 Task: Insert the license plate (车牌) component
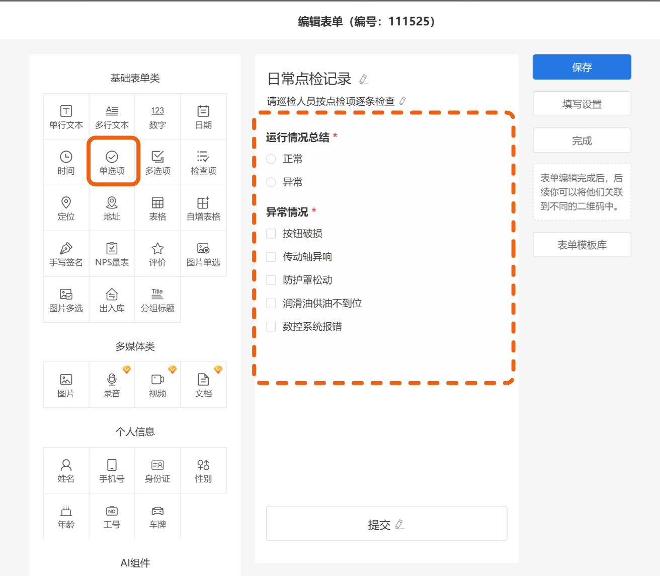click(x=157, y=516)
